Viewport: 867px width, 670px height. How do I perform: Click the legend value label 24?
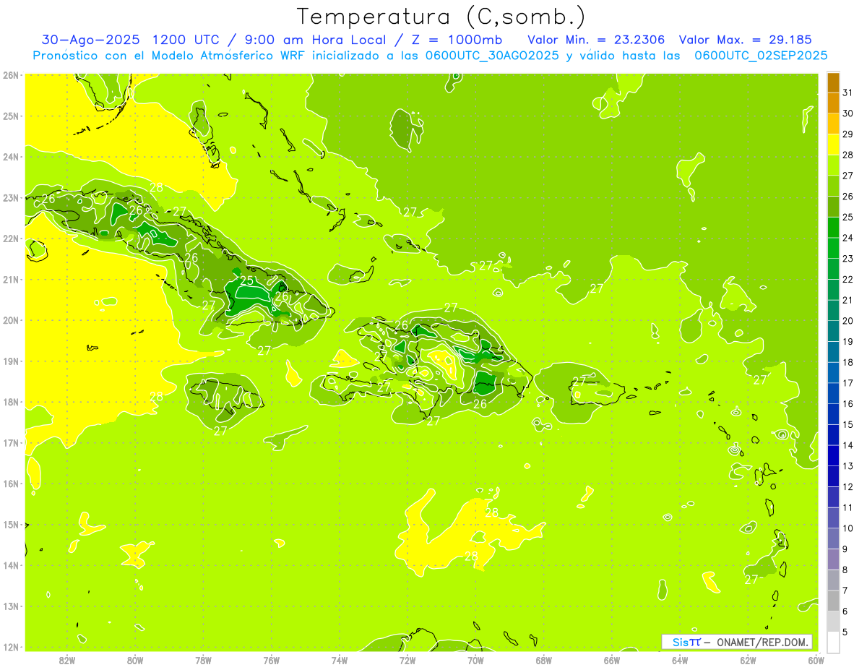click(848, 238)
